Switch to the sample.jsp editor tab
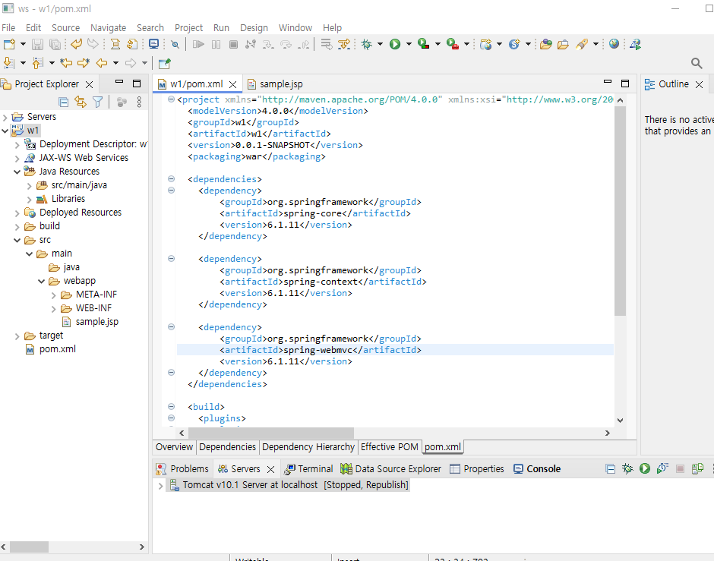Viewport: 714px width, 561px height. (x=280, y=84)
